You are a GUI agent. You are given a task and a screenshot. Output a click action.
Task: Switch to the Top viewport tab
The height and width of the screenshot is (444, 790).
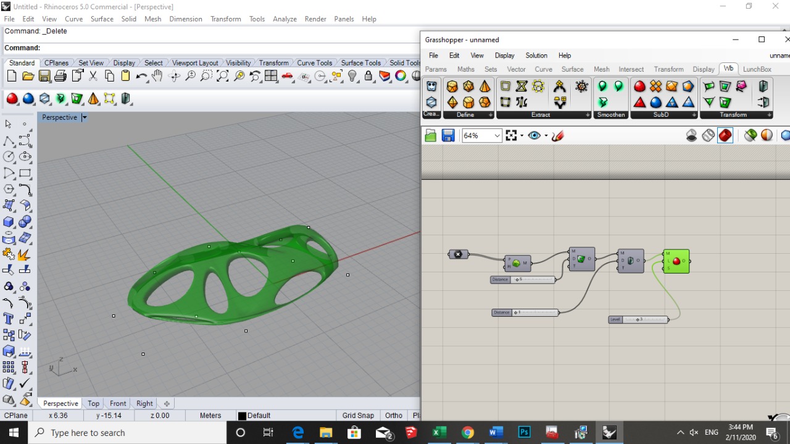tap(93, 403)
